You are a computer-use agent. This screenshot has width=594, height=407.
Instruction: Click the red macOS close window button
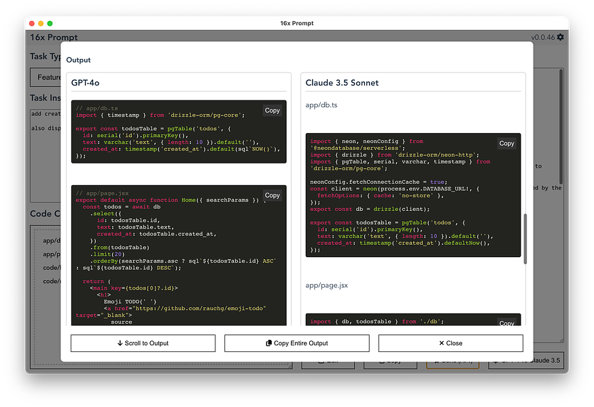(x=32, y=24)
